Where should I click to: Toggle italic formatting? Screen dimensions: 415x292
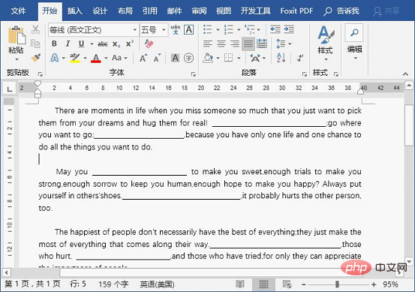coord(68,44)
